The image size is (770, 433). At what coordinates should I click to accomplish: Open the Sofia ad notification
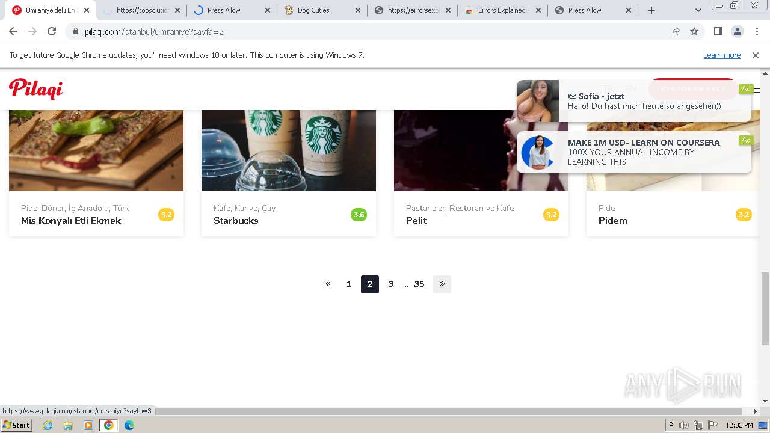[x=634, y=101]
